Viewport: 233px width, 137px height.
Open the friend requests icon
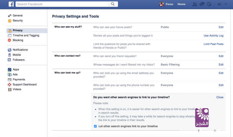[195, 4]
